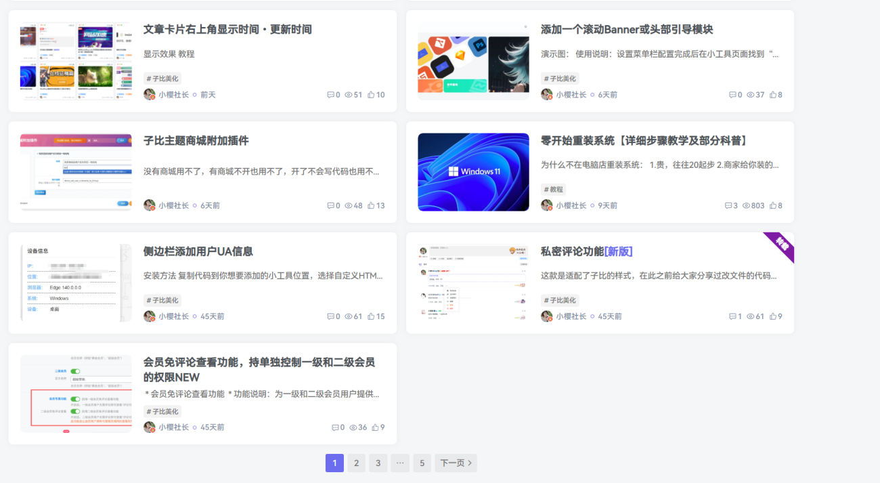
Task: Click the comment icon on "添加一个滚动Banner" card
Action: point(731,95)
